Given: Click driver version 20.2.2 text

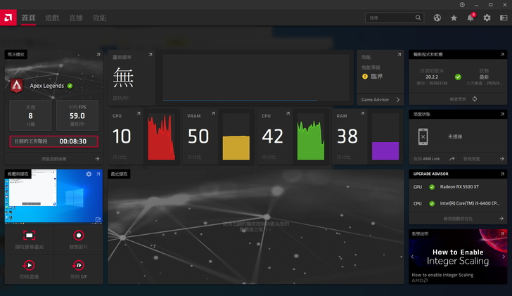Looking at the screenshot, I should pyautogui.click(x=432, y=77).
